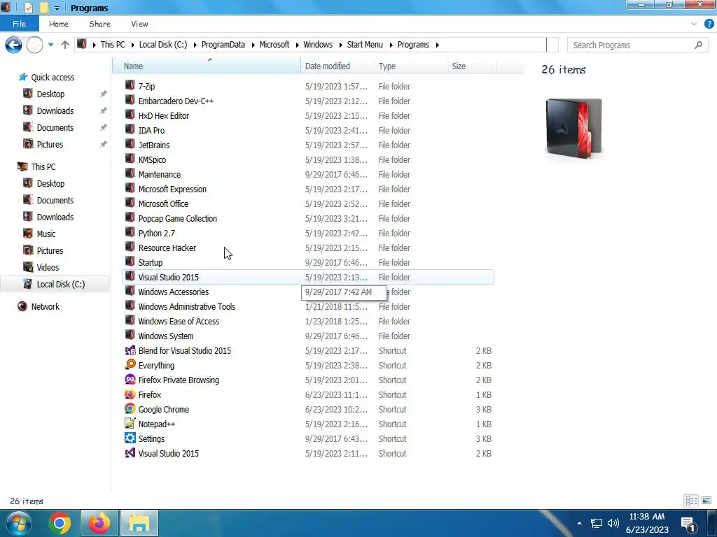Select Quick access in navigation pane

[x=53, y=77]
